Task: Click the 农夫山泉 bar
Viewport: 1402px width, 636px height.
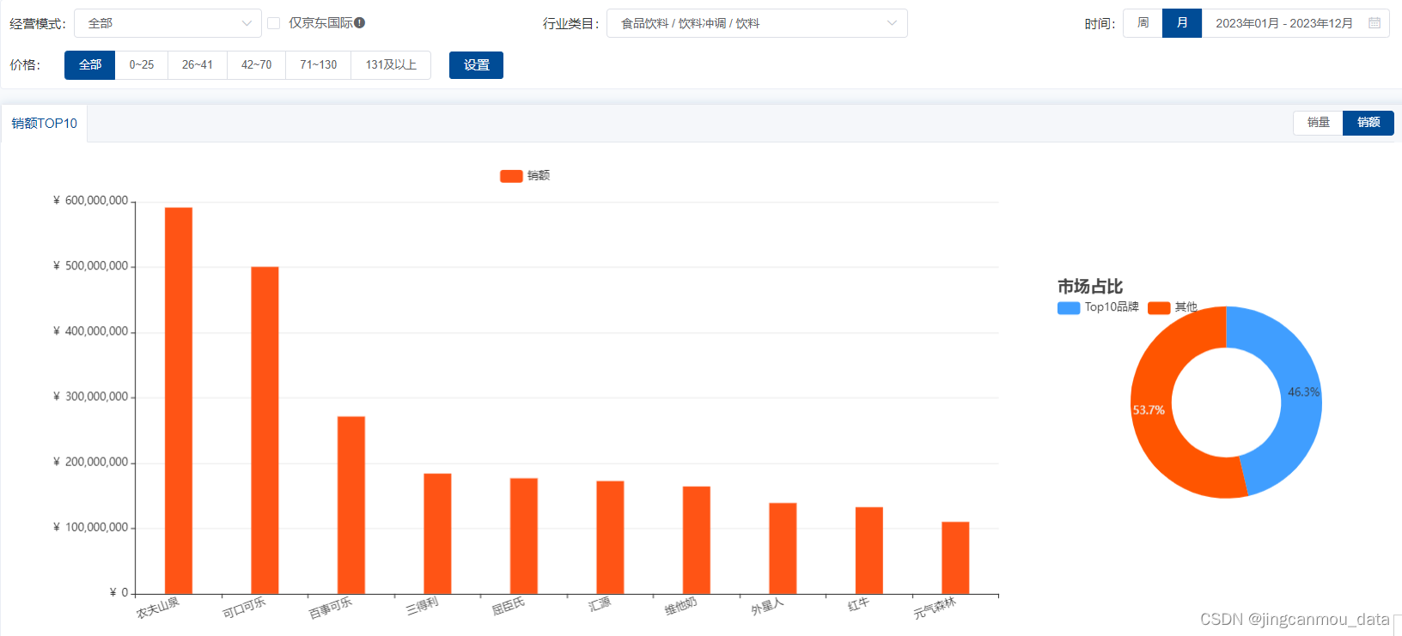Action: click(179, 401)
